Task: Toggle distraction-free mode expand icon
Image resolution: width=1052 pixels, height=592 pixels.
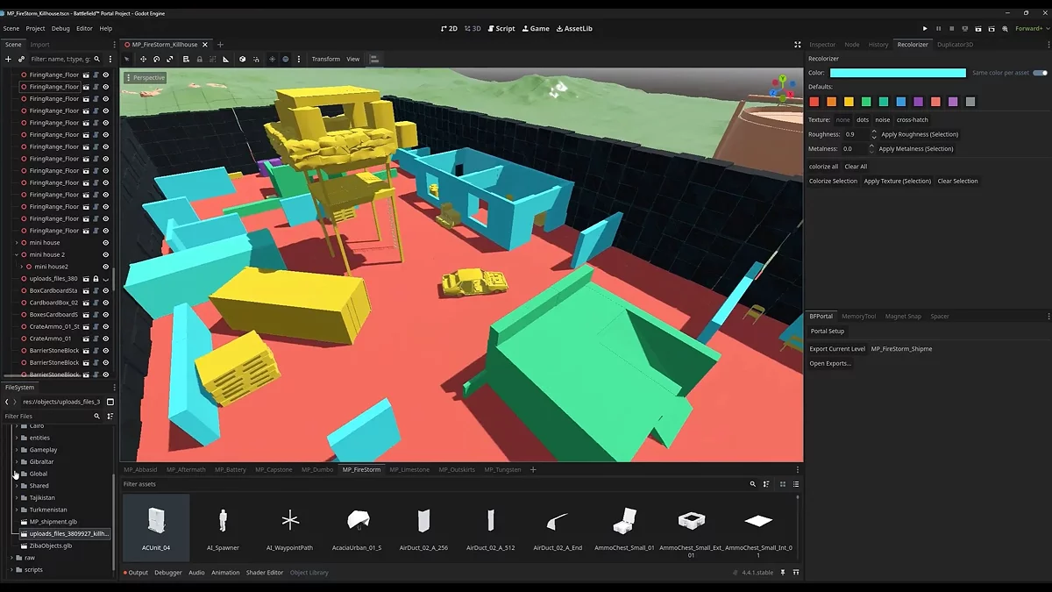Action: [797, 44]
